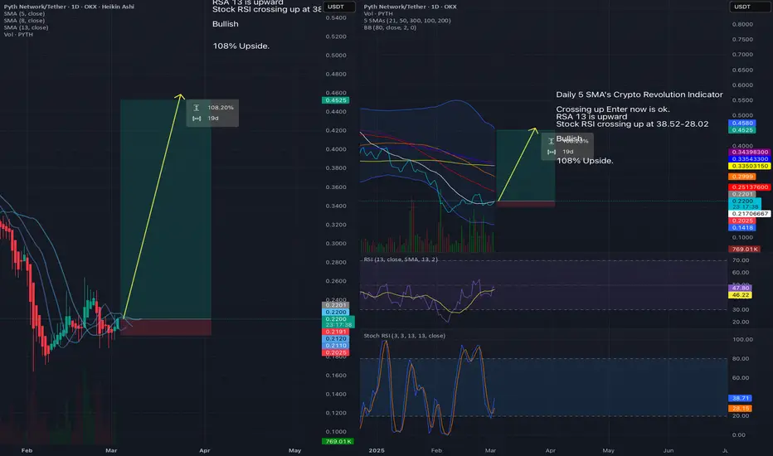Click the Apr date on the 5 SMAs chart axis
Screen dimensions: 773x456
(550, 450)
